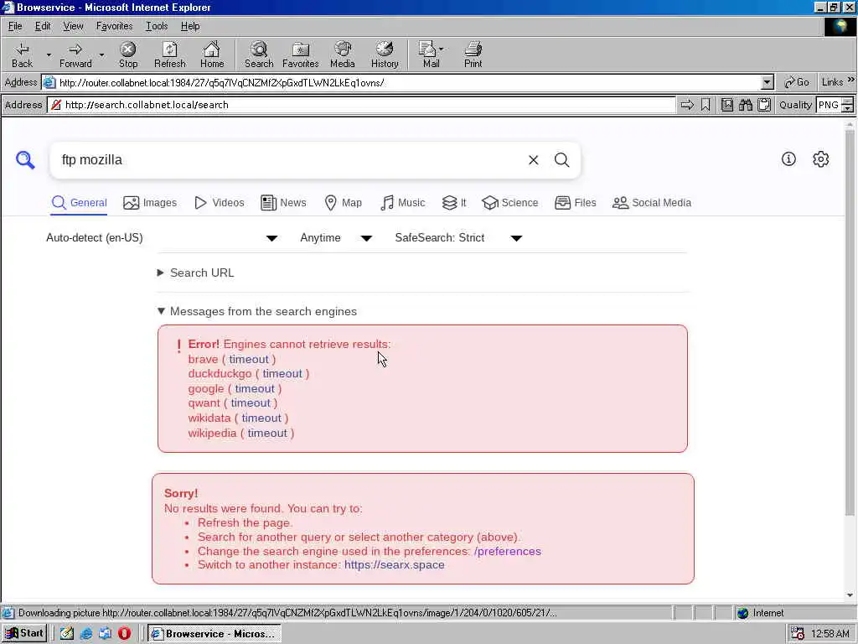The height and width of the screenshot is (644, 858).
Task: Refresh the current page
Action: 169,55
